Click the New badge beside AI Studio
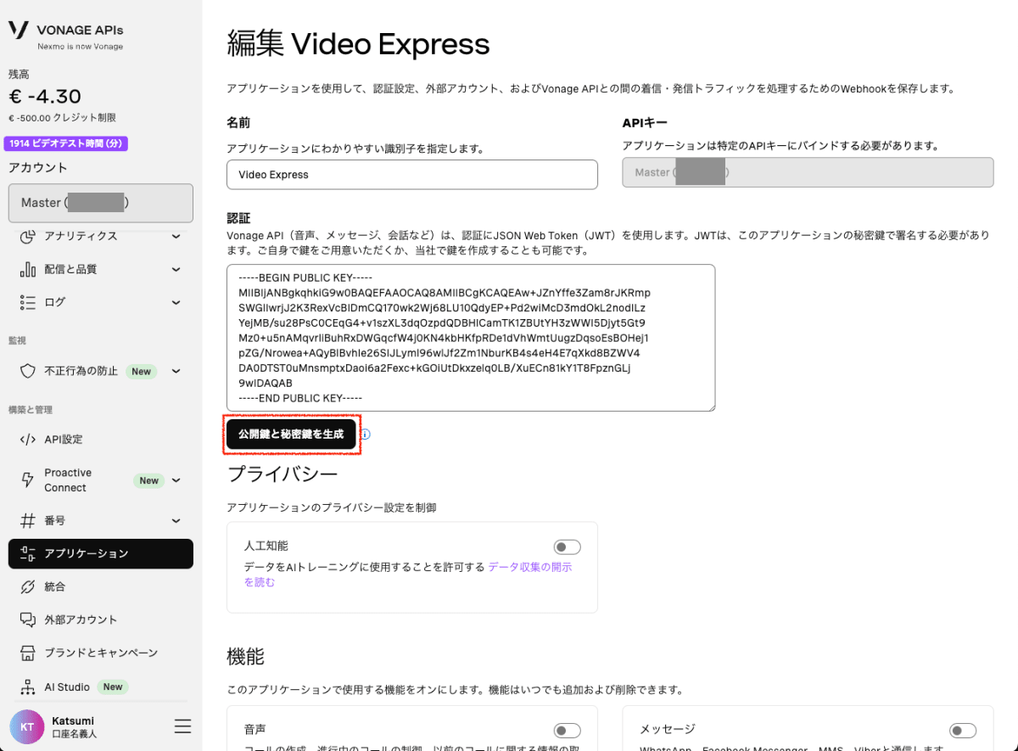 113,687
